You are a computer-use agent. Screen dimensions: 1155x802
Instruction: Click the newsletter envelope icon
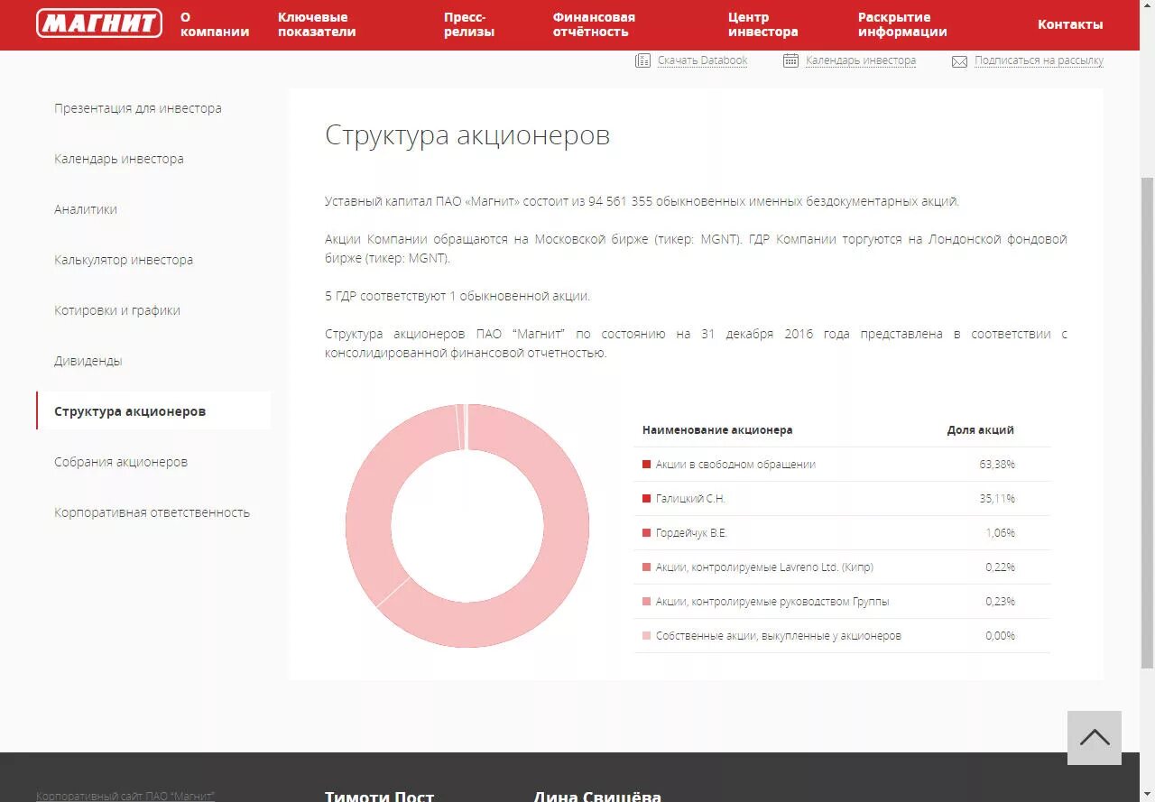click(x=959, y=61)
